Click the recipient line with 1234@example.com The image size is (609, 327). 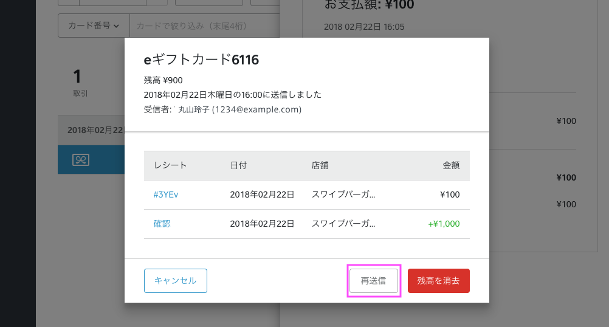222,109
